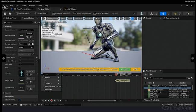Switch to Skeletal Mesh editor mode icon

[x=151, y=14]
